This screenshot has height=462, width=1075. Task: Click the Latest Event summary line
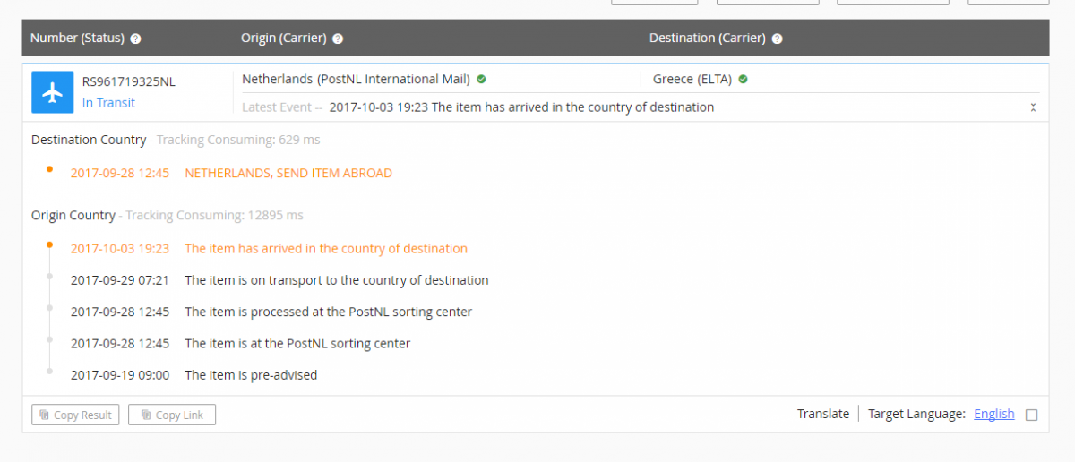[x=478, y=107]
